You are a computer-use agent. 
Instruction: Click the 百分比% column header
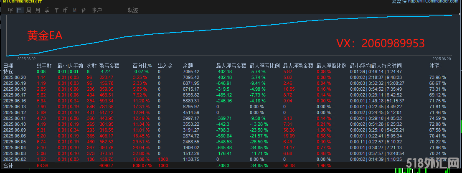pos(142,66)
